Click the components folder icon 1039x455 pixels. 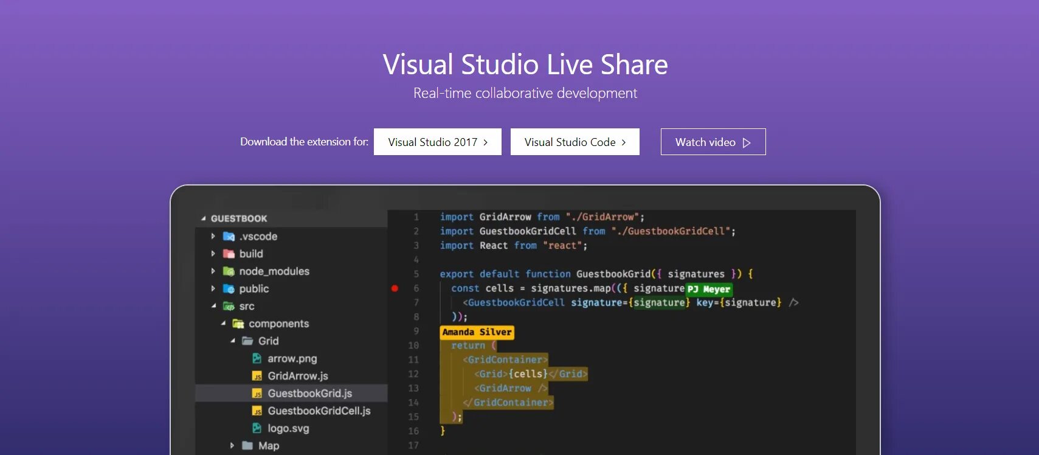click(238, 324)
